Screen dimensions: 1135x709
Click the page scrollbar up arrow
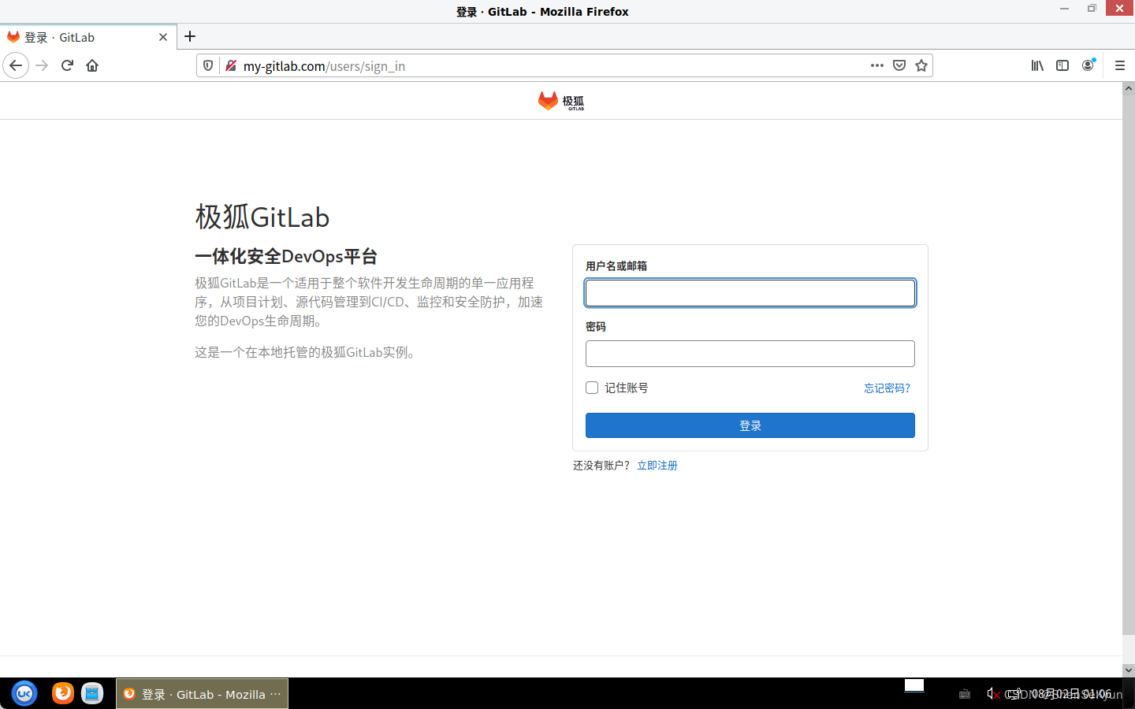point(1129,88)
